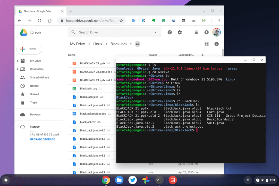Click the Google Drive logo

coord(30,32)
